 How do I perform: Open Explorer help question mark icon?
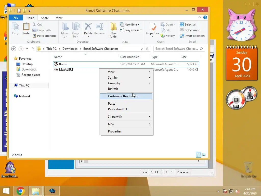(205, 17)
